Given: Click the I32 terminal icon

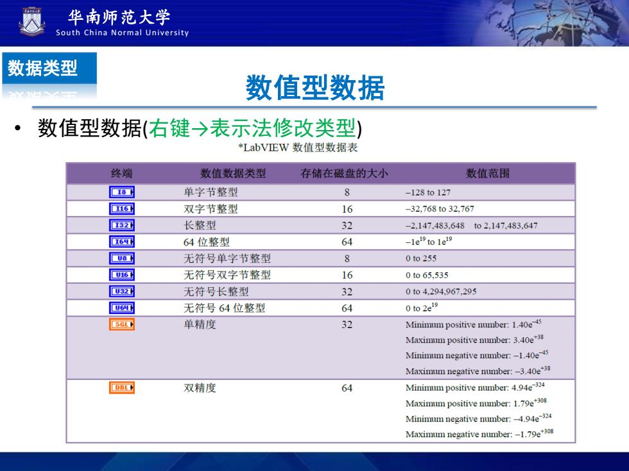Looking at the screenshot, I should 122,225.
